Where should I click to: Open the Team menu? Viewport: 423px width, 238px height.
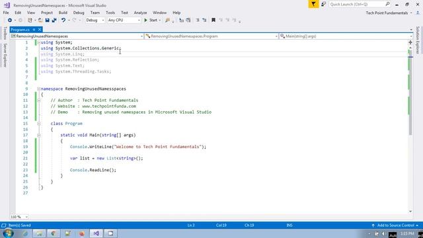pyautogui.click(x=95, y=13)
